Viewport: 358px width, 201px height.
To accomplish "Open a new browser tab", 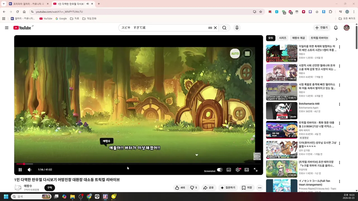I will (x=99, y=4).
